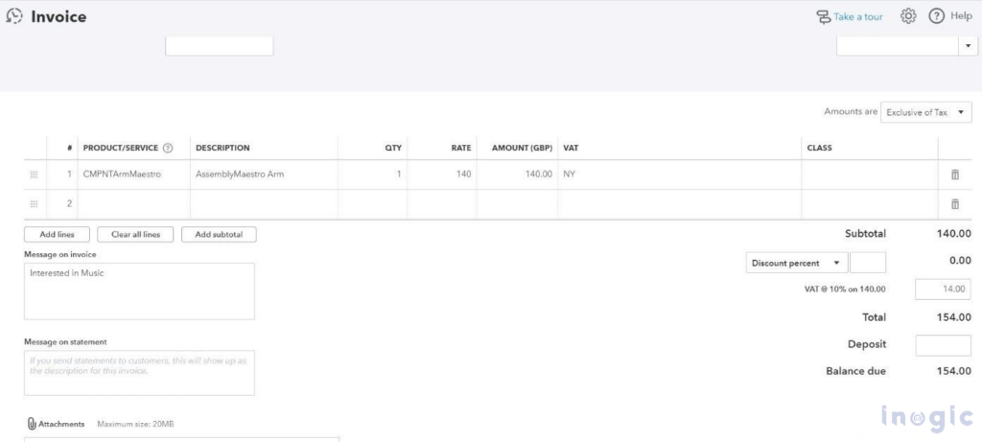
Task: Click the Take a tour link
Action: pyautogui.click(x=857, y=17)
